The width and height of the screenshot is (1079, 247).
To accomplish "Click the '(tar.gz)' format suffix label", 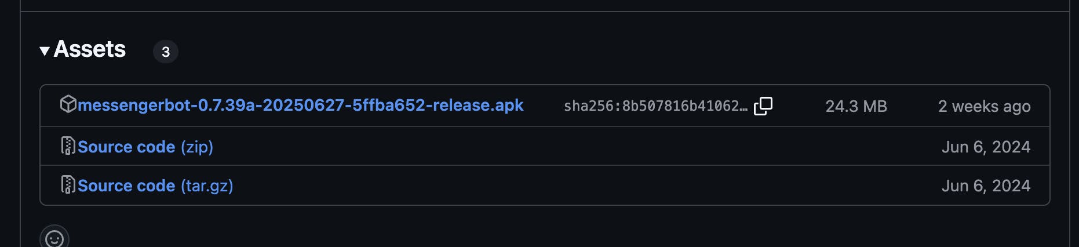I will (207, 186).
